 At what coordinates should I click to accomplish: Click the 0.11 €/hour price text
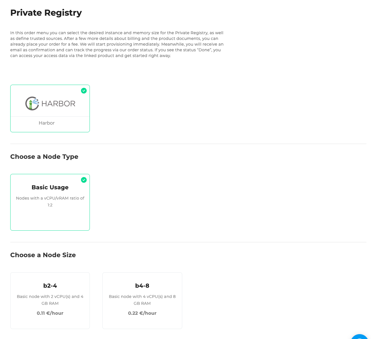tap(50, 313)
